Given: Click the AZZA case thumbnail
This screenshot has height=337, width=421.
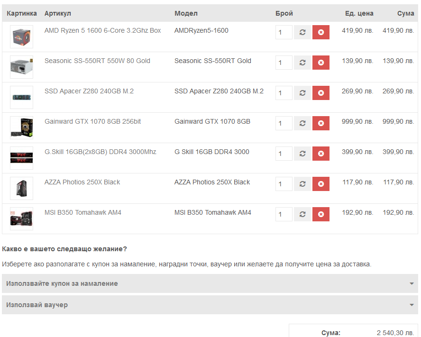Looking at the screenshot, I should 21,189.
